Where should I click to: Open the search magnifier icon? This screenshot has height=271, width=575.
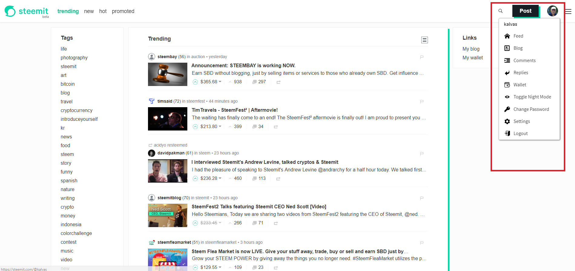pyautogui.click(x=501, y=11)
